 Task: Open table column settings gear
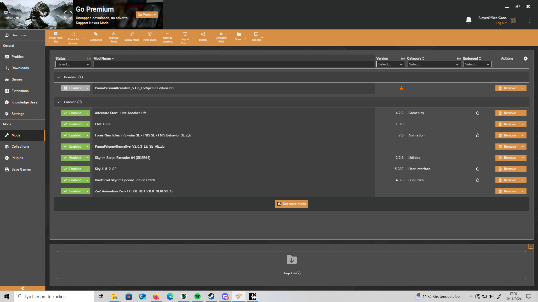point(525,58)
